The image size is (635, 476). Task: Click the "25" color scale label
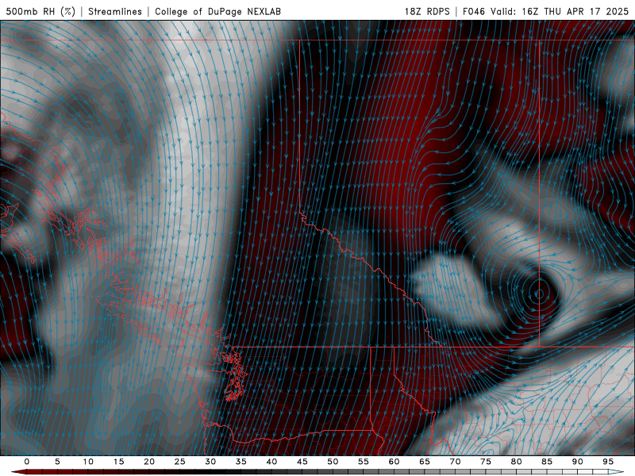coord(180,462)
